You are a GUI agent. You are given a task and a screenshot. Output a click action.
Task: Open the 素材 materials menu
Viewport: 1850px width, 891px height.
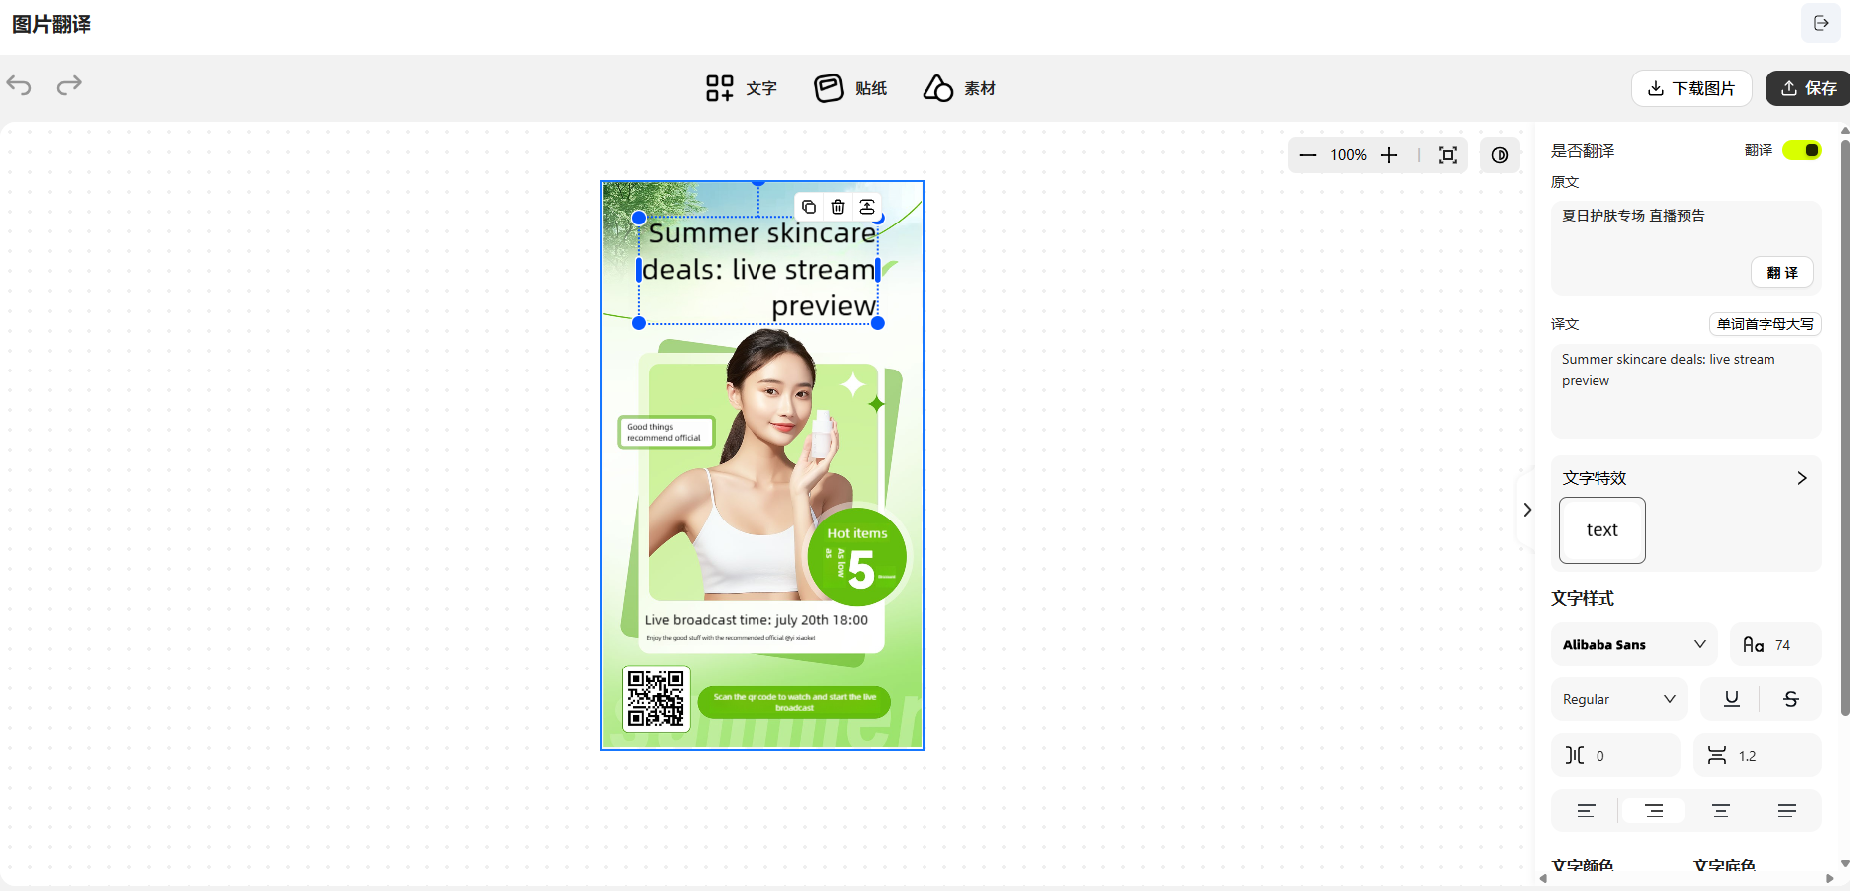pos(959,88)
